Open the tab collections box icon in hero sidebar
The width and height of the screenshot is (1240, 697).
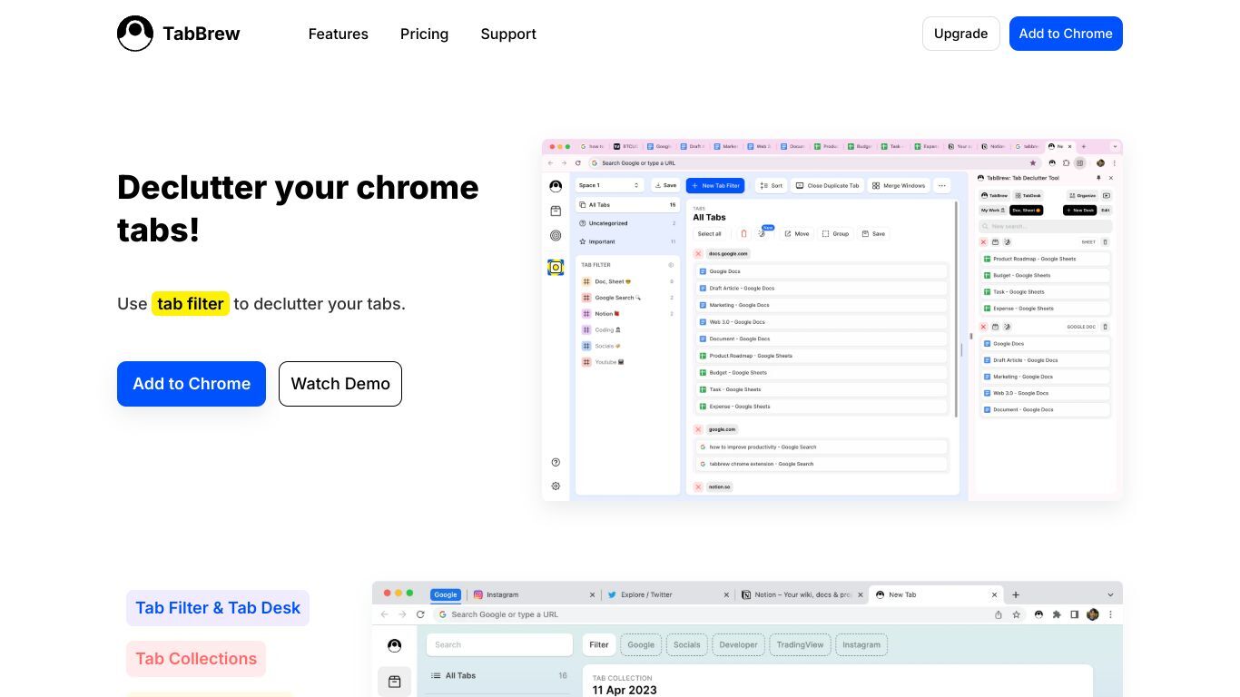(556, 211)
